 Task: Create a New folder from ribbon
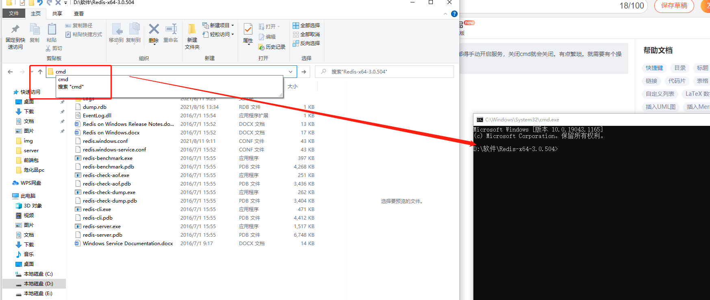click(x=192, y=36)
